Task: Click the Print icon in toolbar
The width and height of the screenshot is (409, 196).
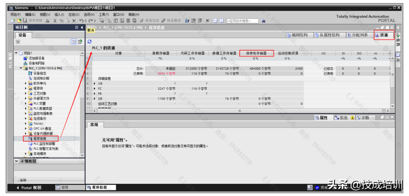Action: point(47,20)
